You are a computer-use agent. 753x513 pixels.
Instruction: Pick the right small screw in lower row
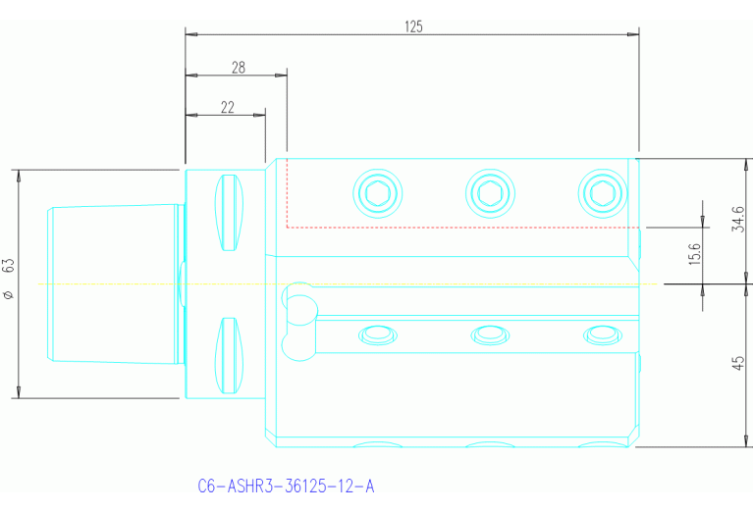coord(602,334)
